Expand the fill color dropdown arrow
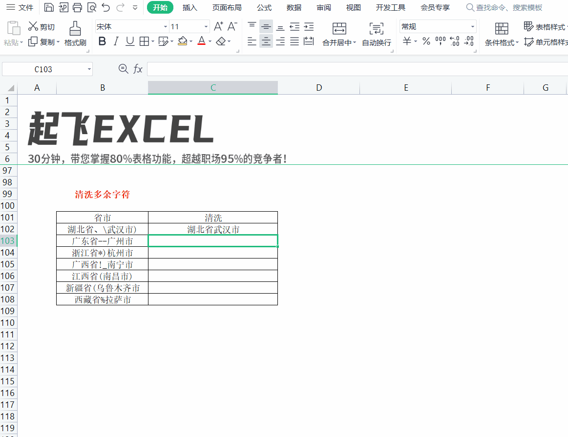This screenshot has width=568, height=437. pyautogui.click(x=191, y=41)
